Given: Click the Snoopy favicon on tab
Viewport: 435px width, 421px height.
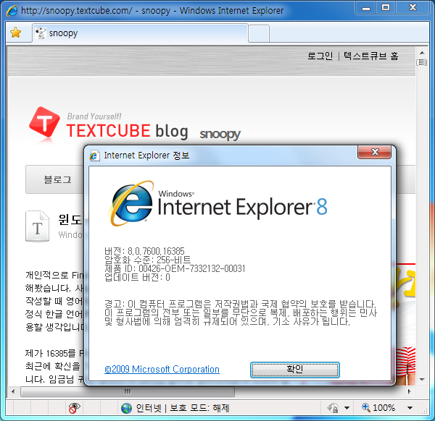Looking at the screenshot, I should tap(41, 33).
